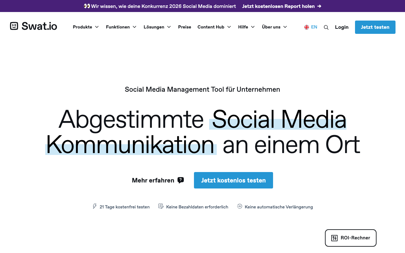
Task: Click the Jetzt testen header button
Action: [375, 27]
